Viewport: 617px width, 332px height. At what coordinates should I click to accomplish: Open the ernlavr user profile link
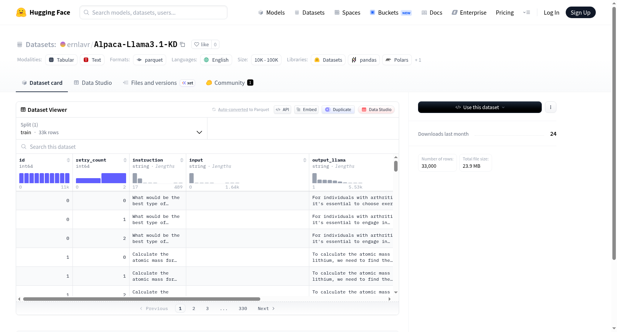78,44
